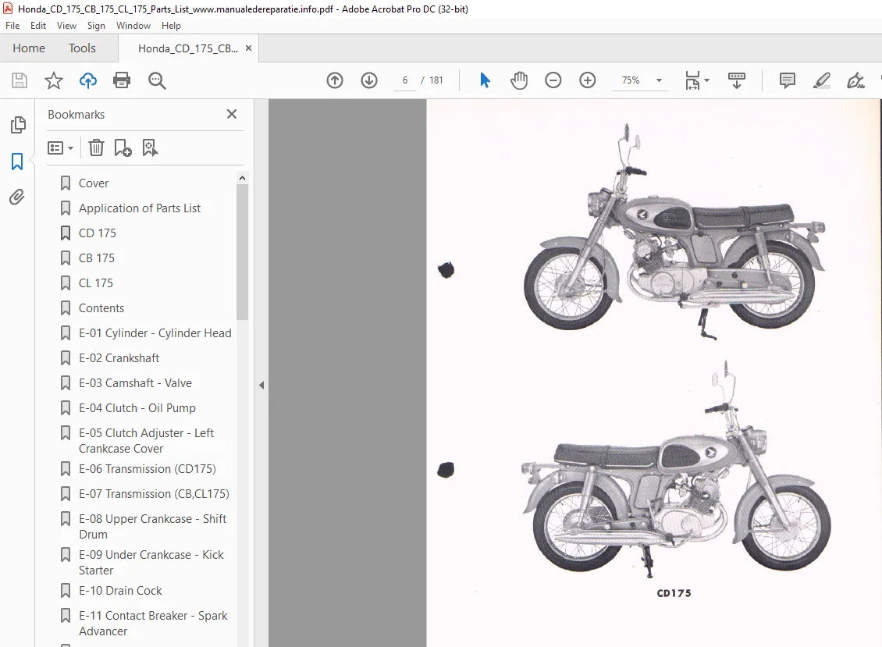Viewport: 882px width, 647px height.
Task: Click the upload to cloud icon
Action: point(87,80)
